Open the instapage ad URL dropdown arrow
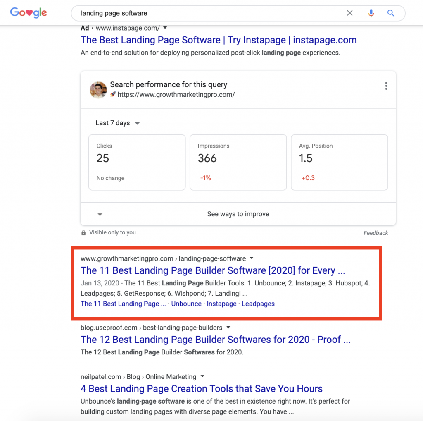This screenshot has height=421, width=423. pyautogui.click(x=165, y=28)
